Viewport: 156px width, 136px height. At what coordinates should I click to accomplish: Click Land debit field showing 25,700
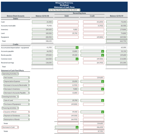coord(68,33)
